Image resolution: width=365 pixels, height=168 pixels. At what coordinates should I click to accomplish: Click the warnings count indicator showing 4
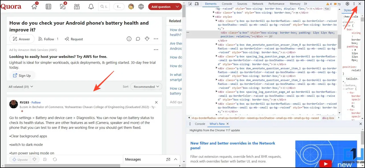329,4
